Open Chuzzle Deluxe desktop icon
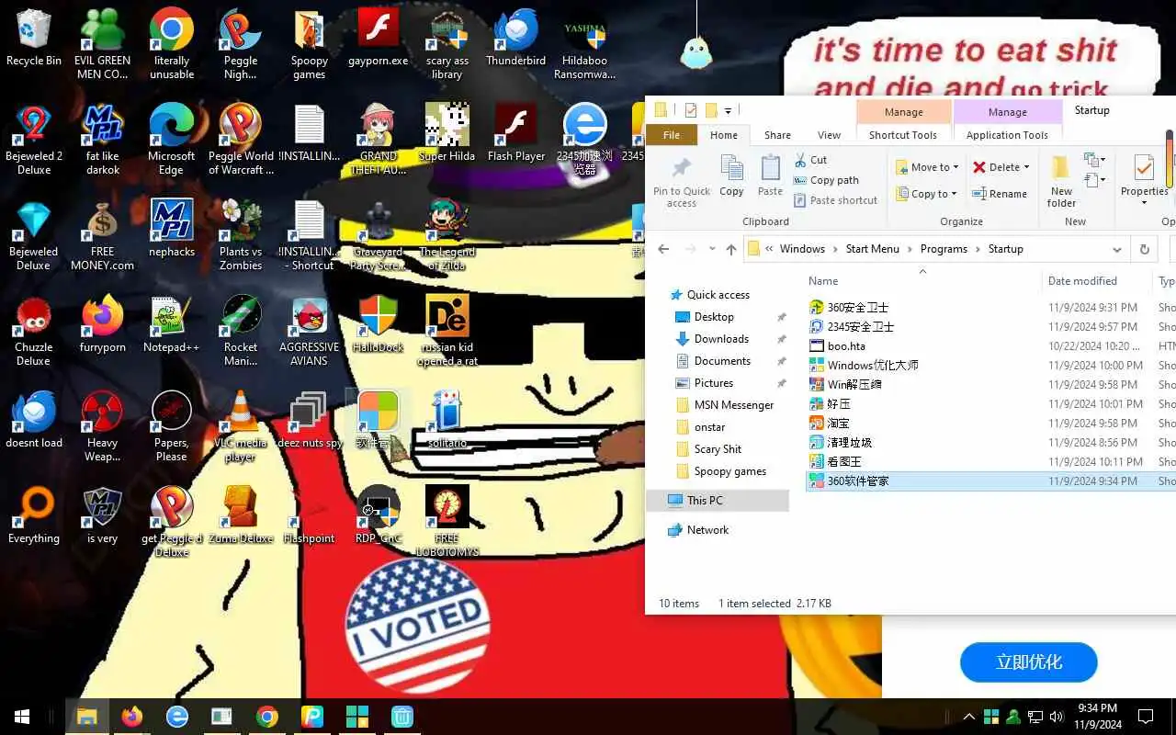This screenshot has height=735, width=1176. 34,331
